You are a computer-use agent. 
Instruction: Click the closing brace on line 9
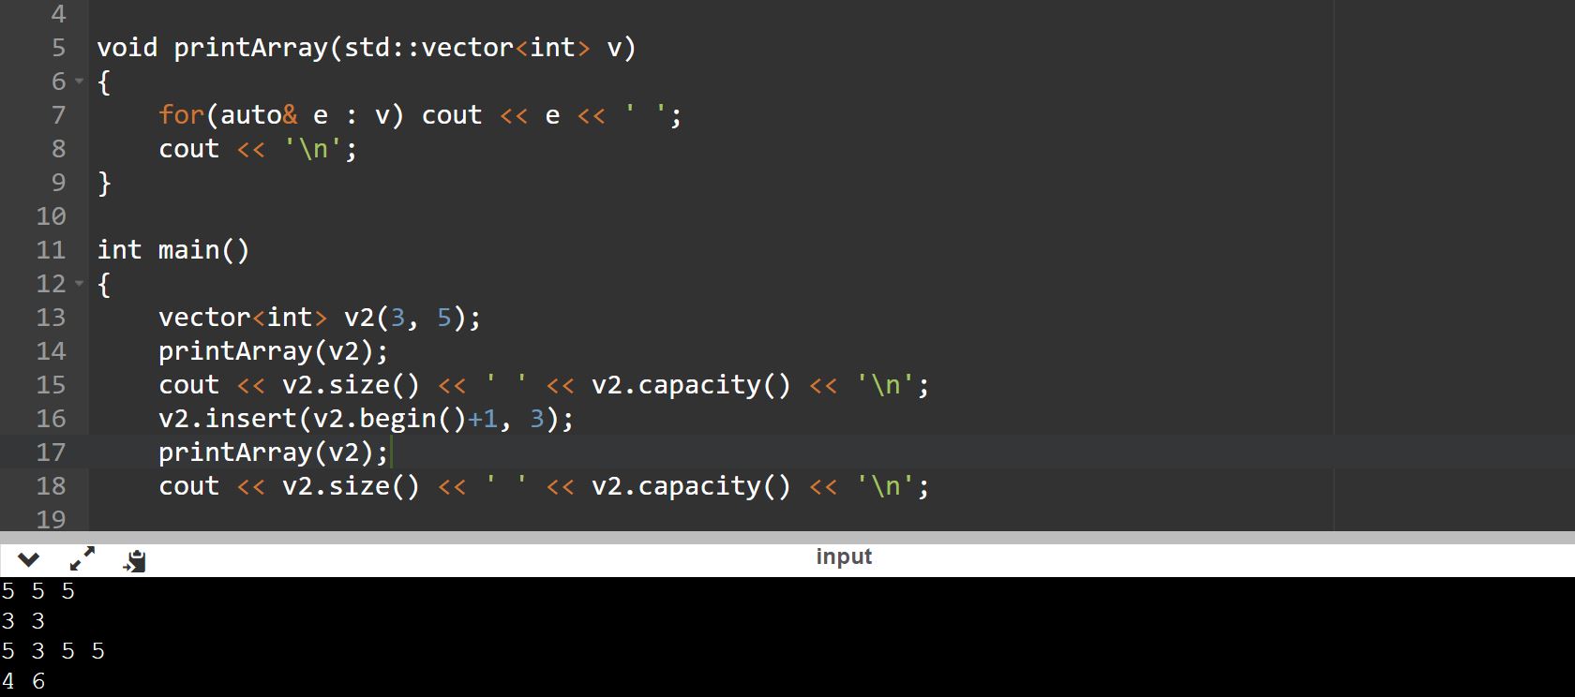(x=104, y=183)
